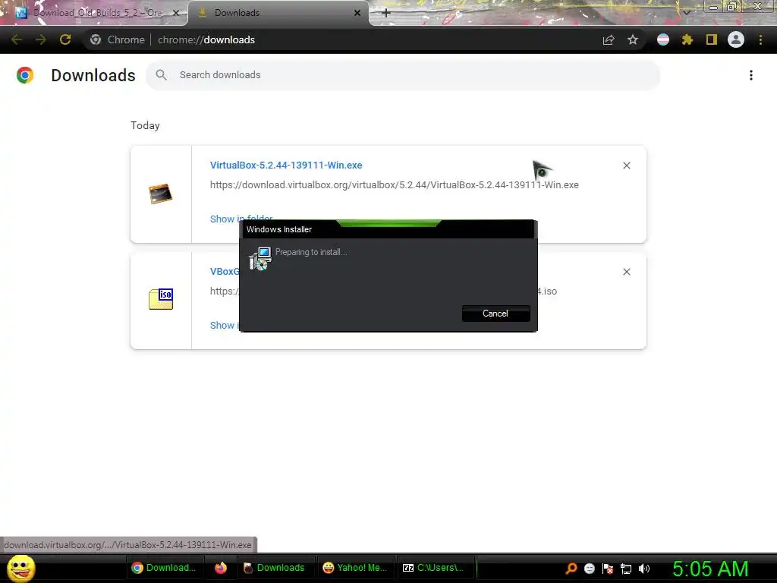Click the Show in folder link for VBox iso
Viewport: 777px width, 583px height.
point(224,325)
